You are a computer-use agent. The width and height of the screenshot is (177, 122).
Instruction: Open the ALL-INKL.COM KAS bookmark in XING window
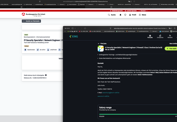click(x=95, y=32)
